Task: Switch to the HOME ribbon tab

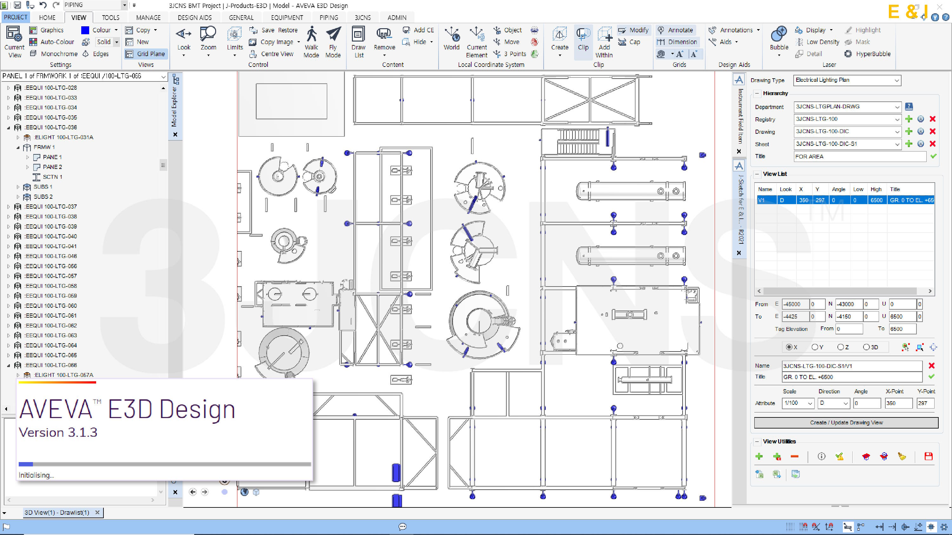Action: tap(47, 17)
